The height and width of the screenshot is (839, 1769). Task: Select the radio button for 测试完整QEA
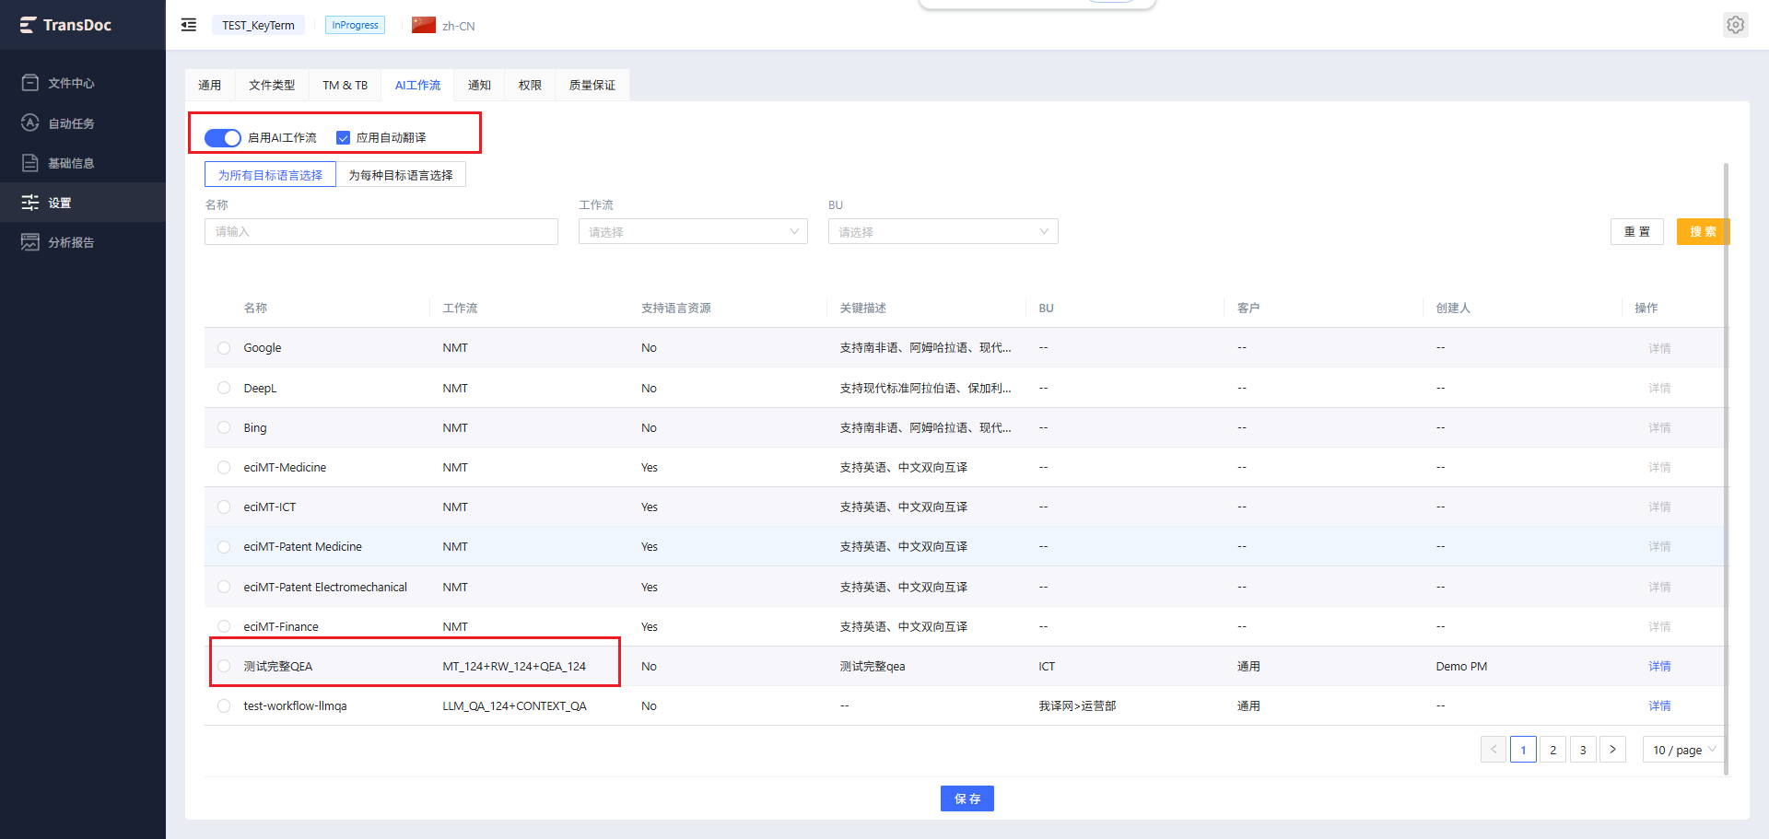pos(224,666)
